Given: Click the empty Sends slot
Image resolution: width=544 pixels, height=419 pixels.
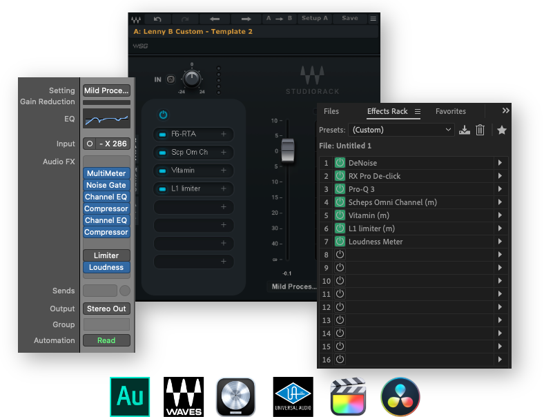Looking at the screenshot, I should (x=100, y=291).
